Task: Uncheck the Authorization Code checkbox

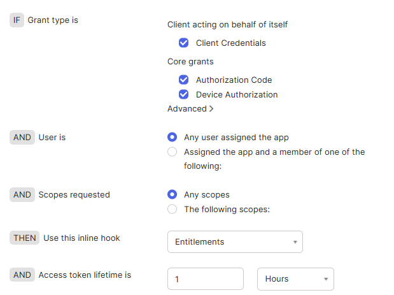Action: [183, 80]
